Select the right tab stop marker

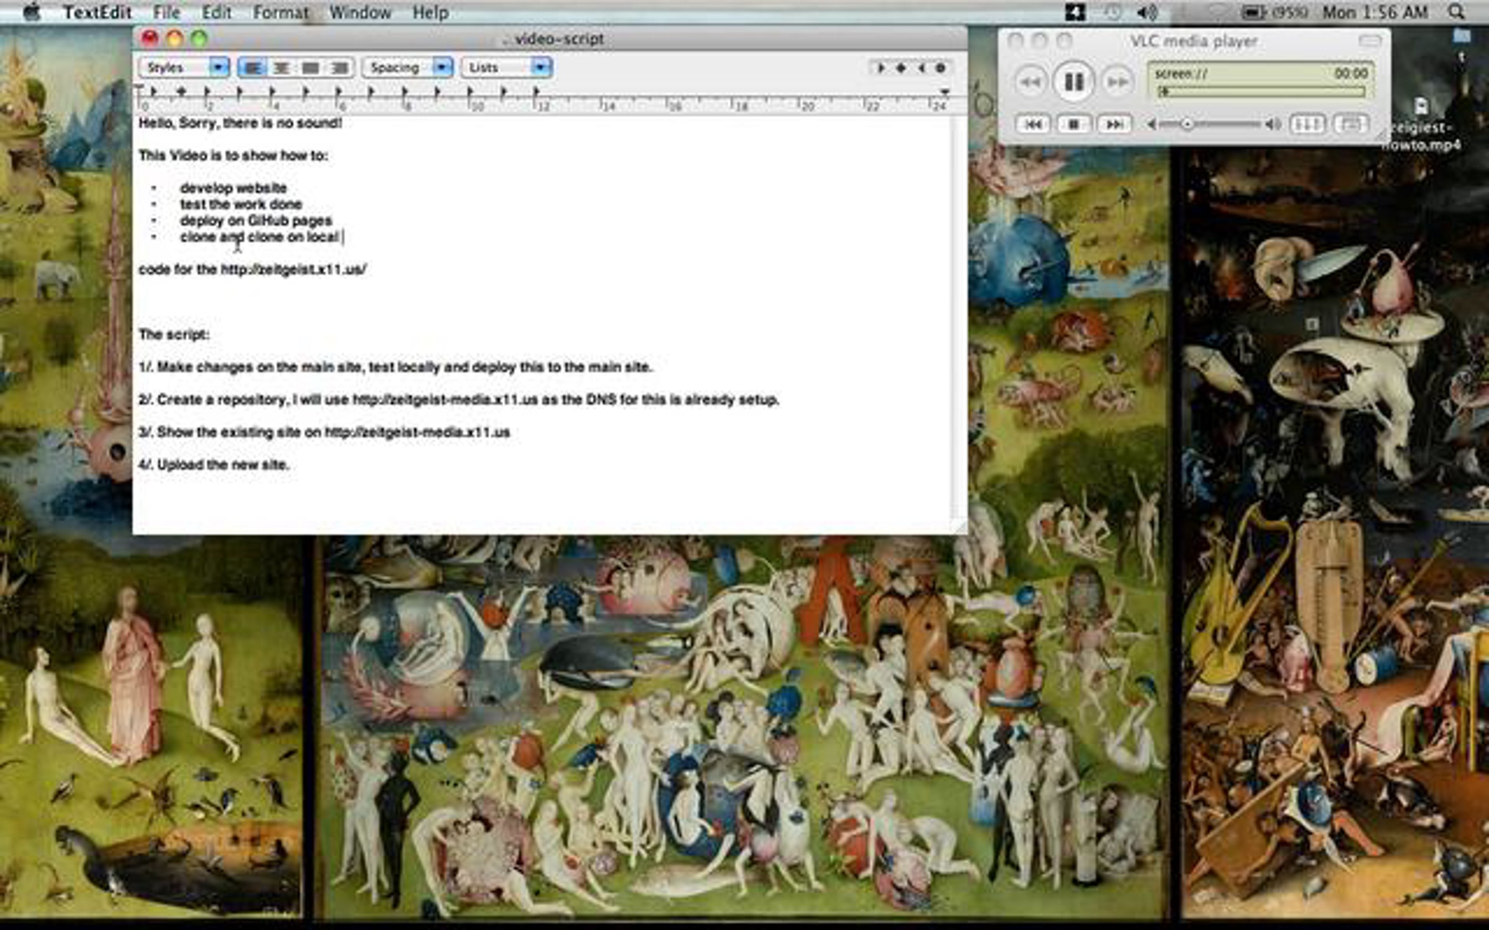(x=921, y=68)
